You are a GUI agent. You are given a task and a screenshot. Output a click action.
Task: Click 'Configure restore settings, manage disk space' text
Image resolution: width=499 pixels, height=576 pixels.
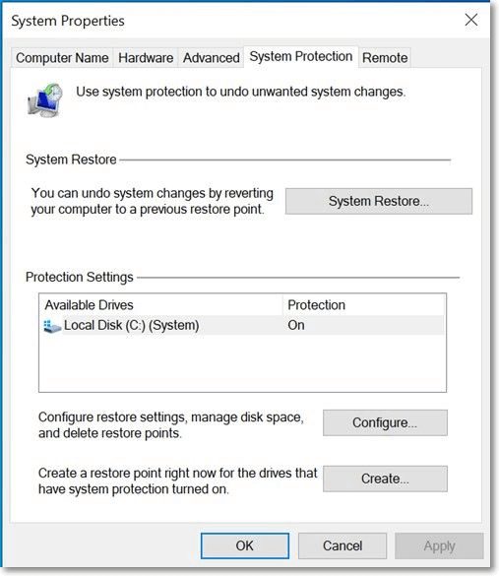coord(170,425)
